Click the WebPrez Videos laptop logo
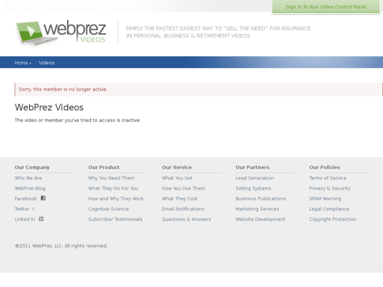The width and height of the screenshot is (383, 287). tap(61, 33)
